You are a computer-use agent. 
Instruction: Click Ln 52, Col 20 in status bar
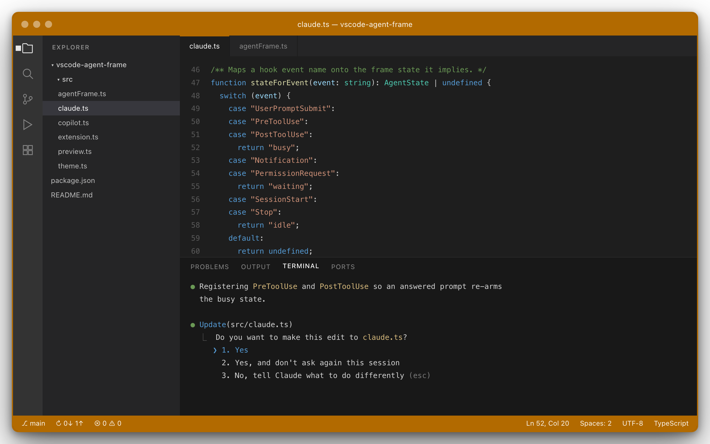pos(548,423)
